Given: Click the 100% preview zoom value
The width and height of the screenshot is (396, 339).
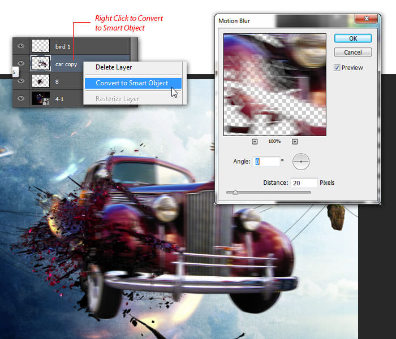Looking at the screenshot, I should [274, 141].
